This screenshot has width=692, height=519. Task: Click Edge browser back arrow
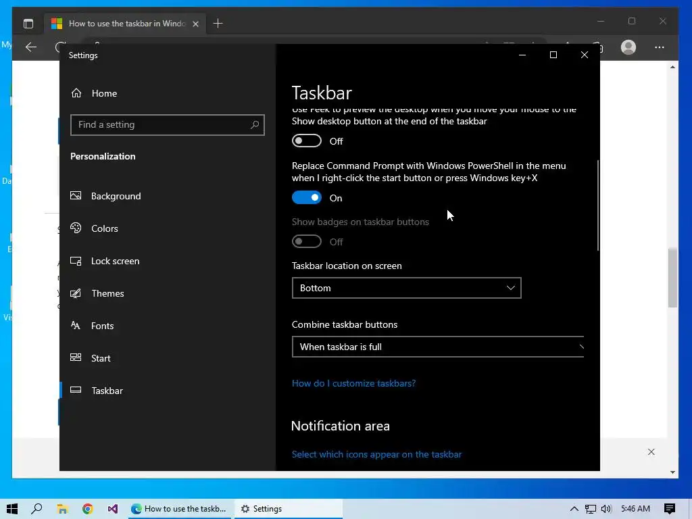pyautogui.click(x=31, y=47)
